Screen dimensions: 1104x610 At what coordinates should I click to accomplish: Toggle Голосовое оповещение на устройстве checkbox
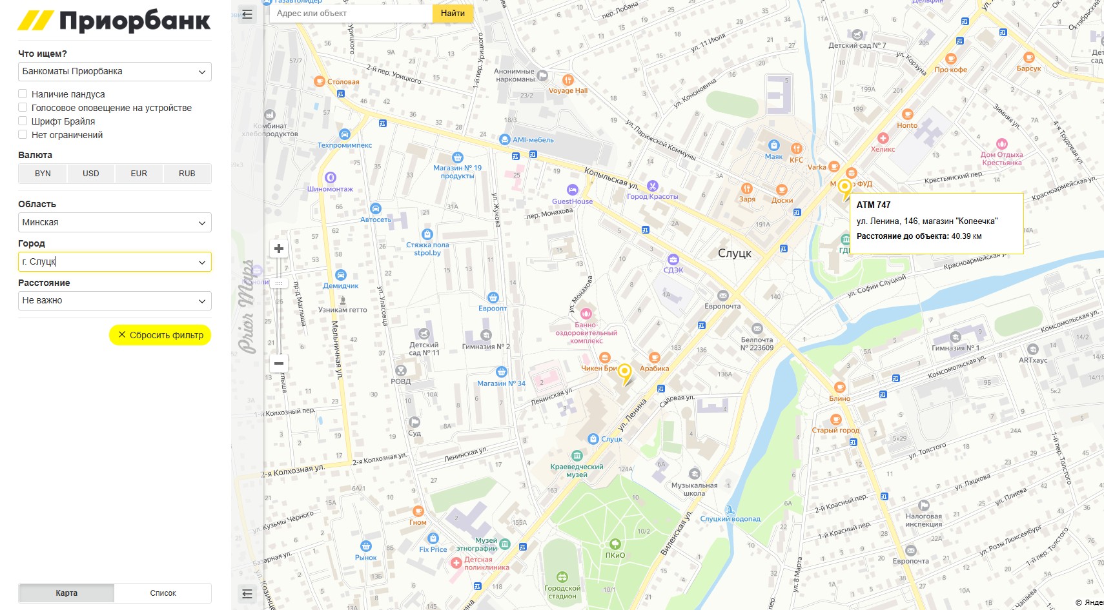pyautogui.click(x=23, y=108)
